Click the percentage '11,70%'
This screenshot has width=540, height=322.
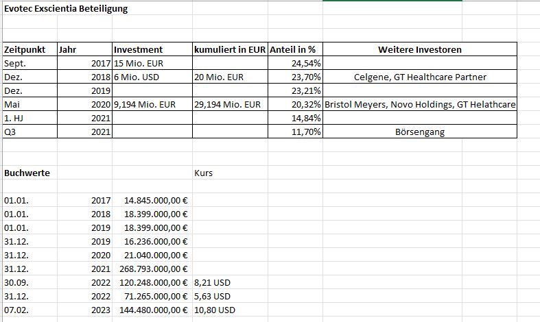tap(295, 132)
